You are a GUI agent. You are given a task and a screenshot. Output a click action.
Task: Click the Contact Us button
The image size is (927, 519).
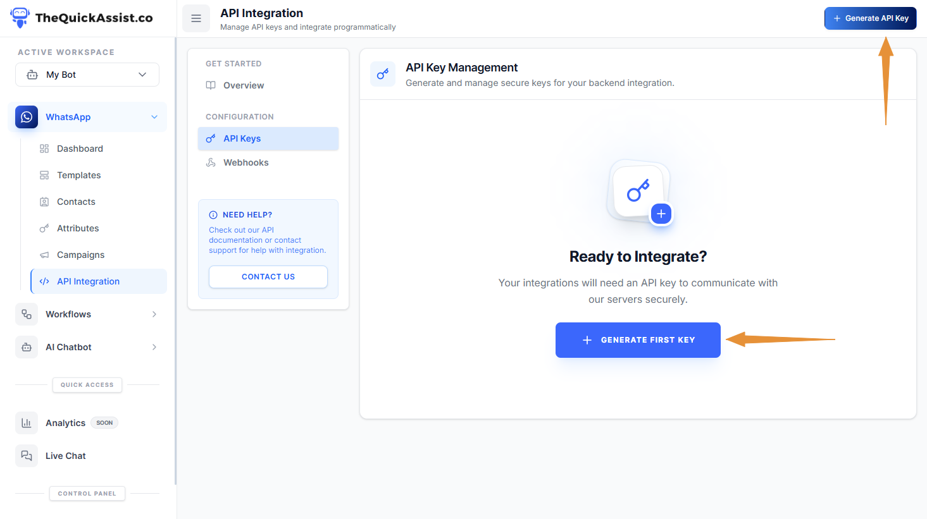pyautogui.click(x=268, y=277)
